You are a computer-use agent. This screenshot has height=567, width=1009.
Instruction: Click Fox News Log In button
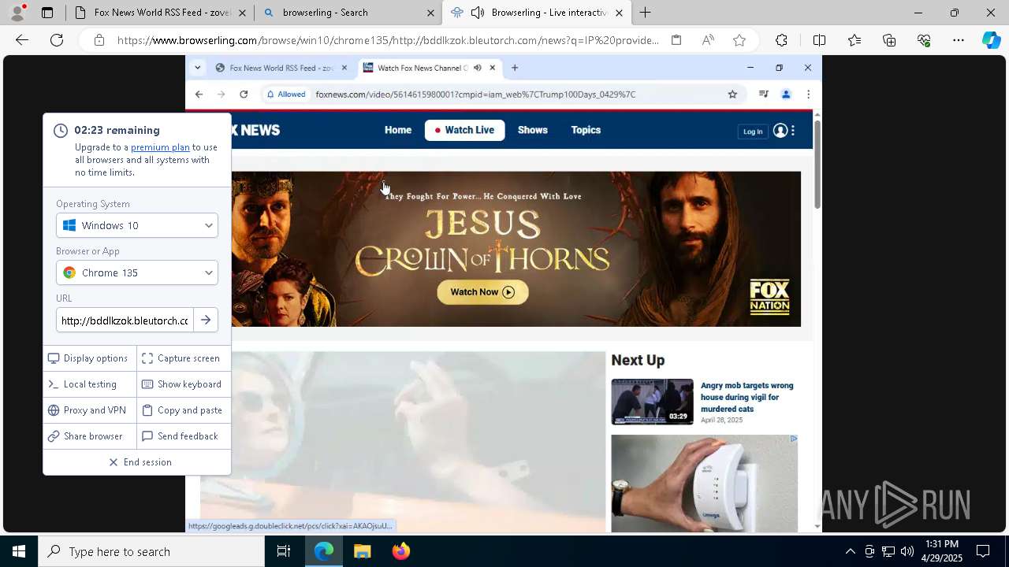click(x=753, y=132)
